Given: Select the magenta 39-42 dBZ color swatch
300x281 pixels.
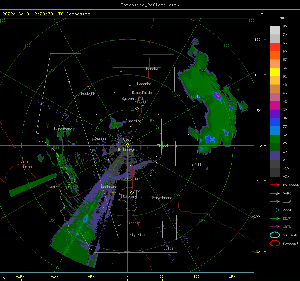Looking at the screenshot, I should click(x=275, y=105).
